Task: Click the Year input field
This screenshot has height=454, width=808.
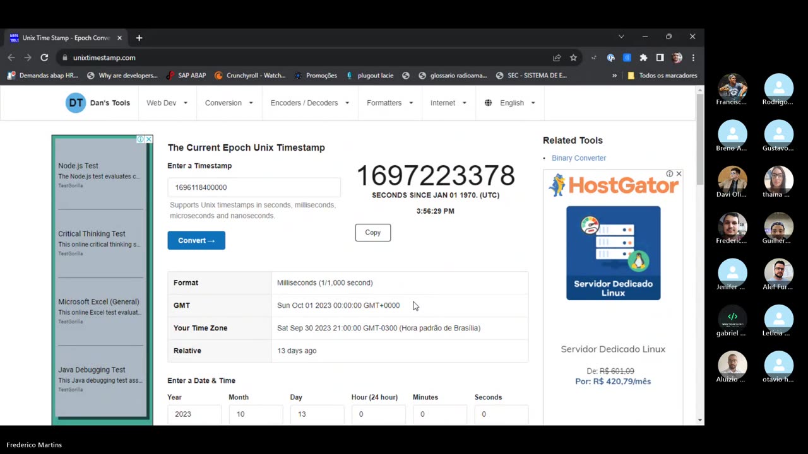Action: [194, 414]
